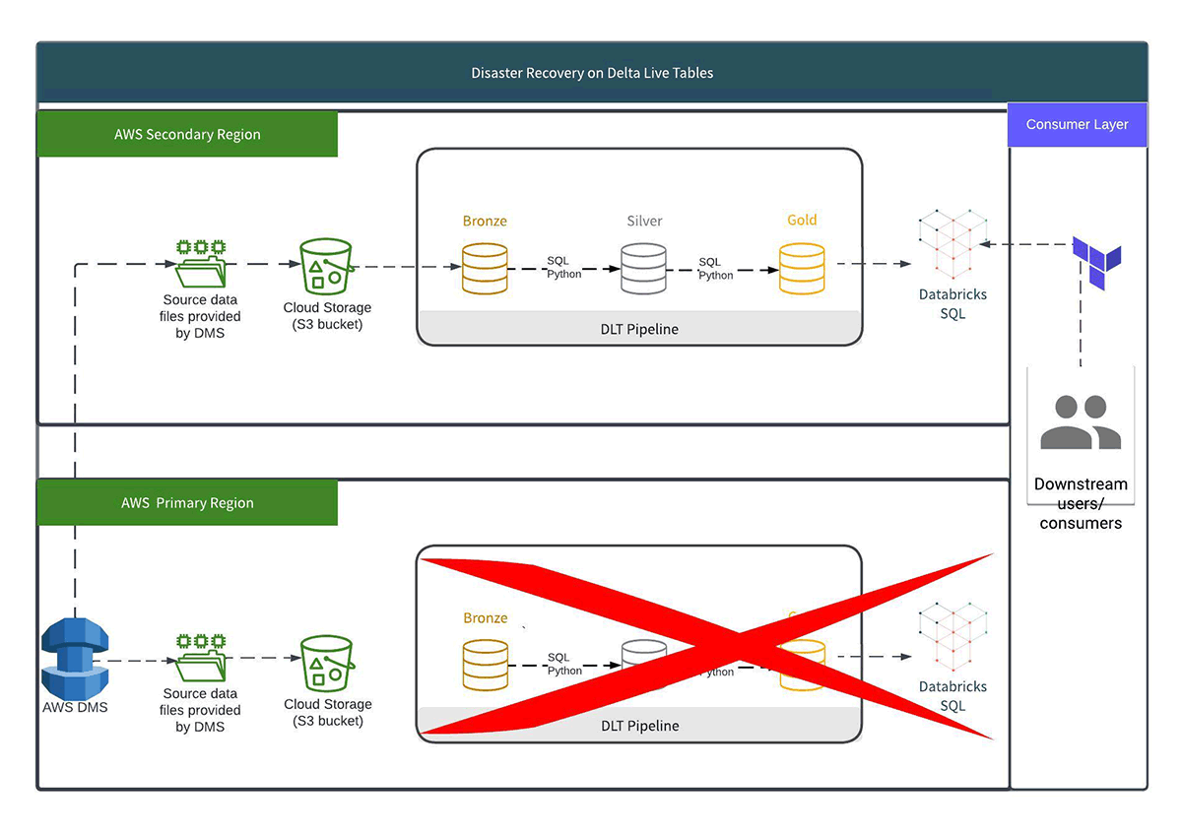
Task: Select secondary region source data files folder icon
Action: (x=201, y=263)
